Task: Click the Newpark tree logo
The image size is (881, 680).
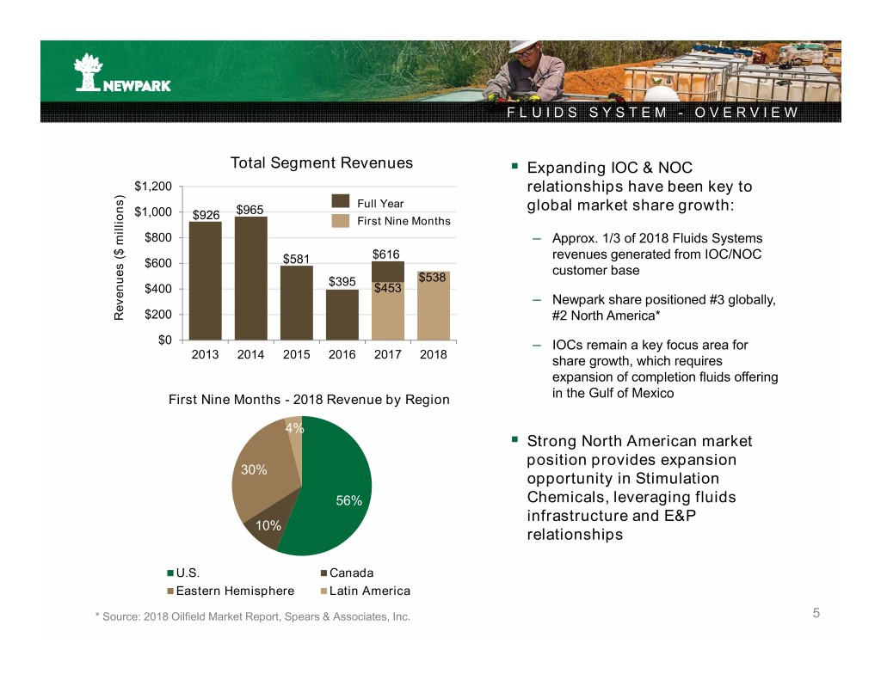Action: [89, 73]
